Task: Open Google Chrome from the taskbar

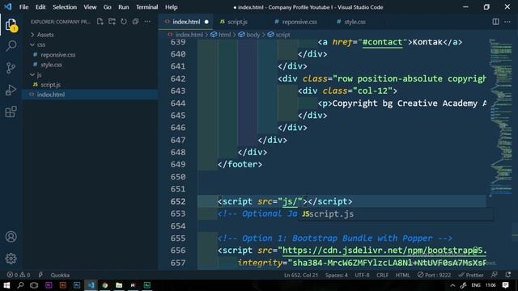Action: 105,285
